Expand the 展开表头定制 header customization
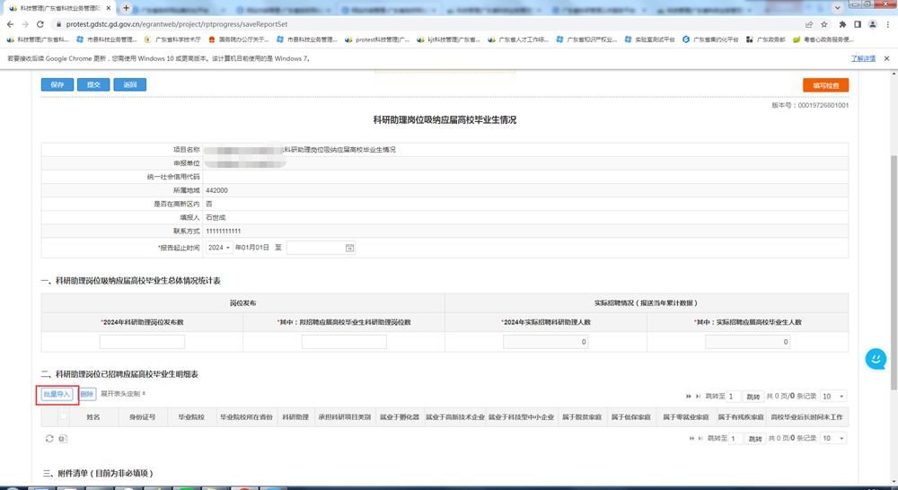 tap(123, 394)
